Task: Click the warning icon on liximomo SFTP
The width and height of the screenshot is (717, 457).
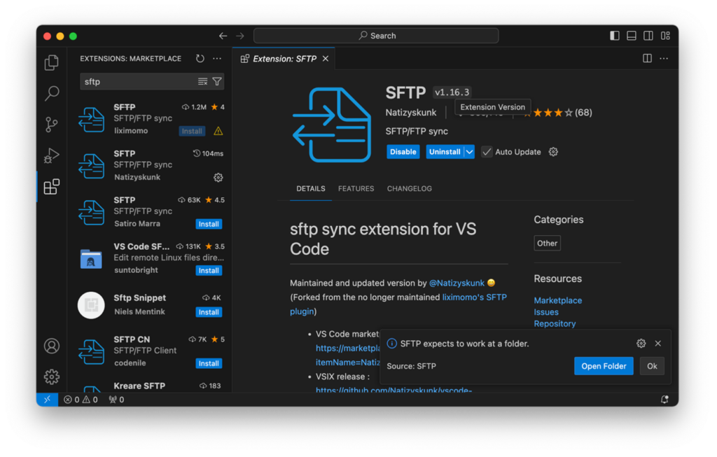Action: click(x=218, y=131)
